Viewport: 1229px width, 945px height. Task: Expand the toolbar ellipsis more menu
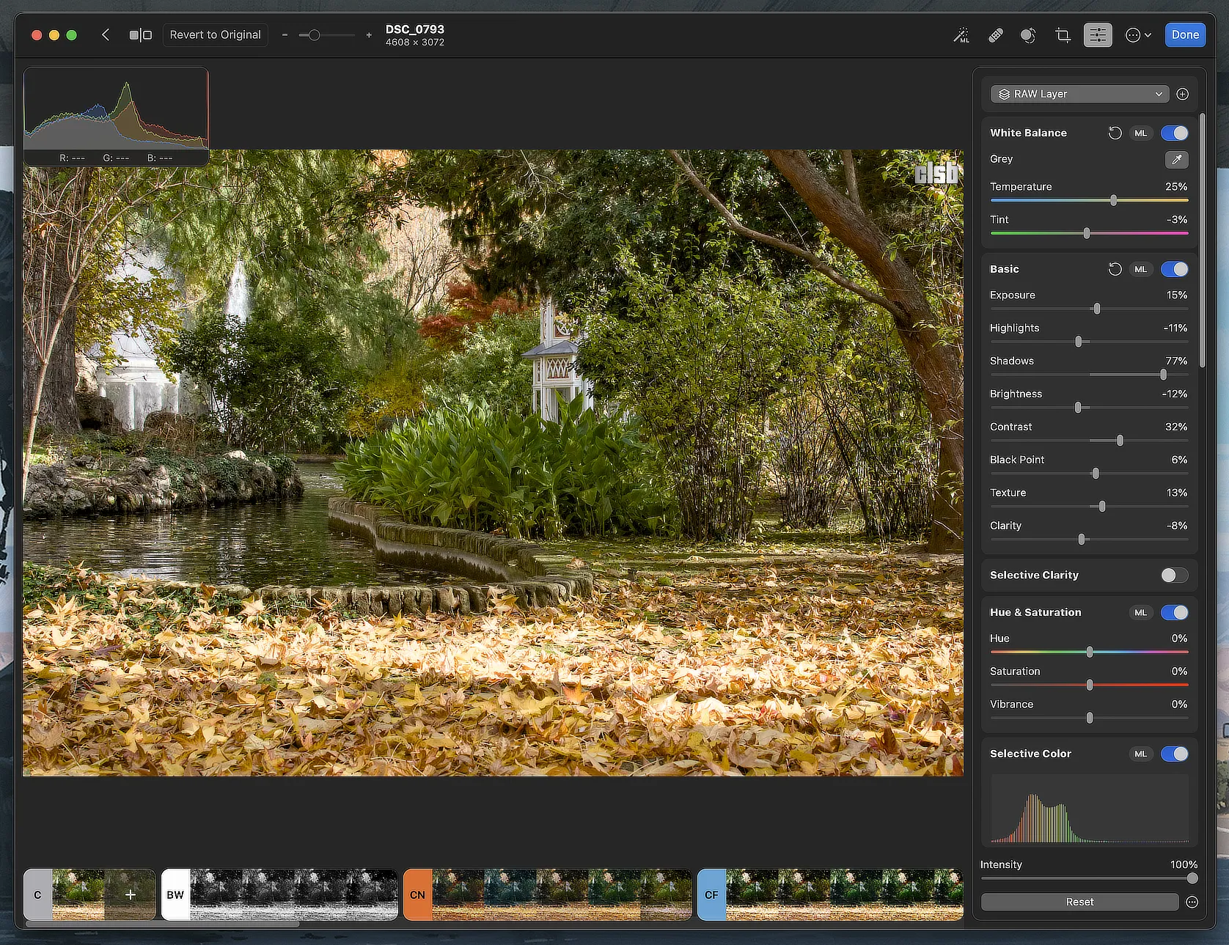pyautogui.click(x=1137, y=35)
